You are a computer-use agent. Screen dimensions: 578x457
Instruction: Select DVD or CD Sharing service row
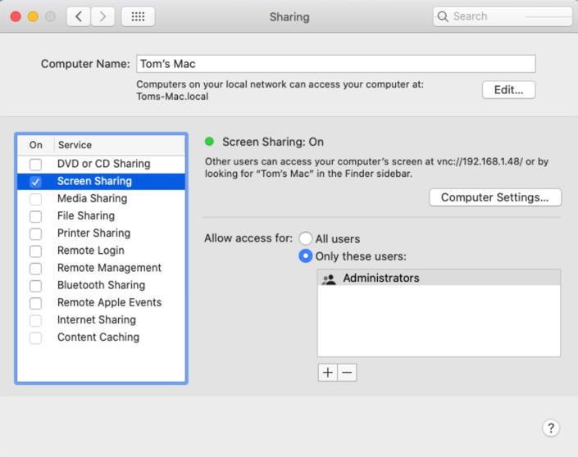[x=102, y=164]
